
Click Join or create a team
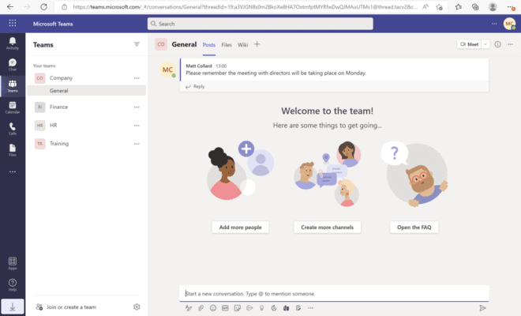coord(66,307)
